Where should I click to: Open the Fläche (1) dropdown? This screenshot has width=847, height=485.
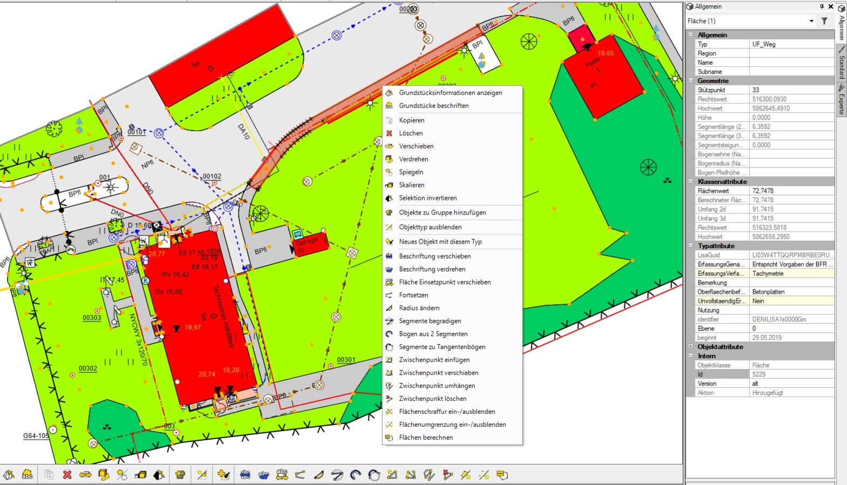click(x=811, y=21)
